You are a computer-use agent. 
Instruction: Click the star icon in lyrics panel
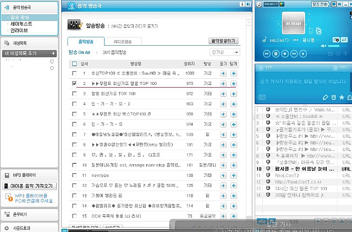(342, 97)
